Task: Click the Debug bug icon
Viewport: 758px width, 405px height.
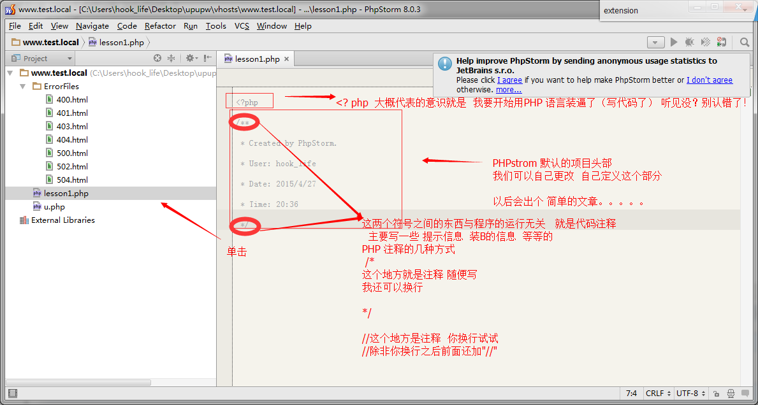Action: [x=690, y=43]
